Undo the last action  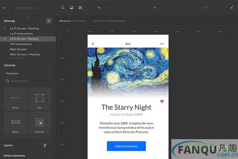tap(99, 8)
